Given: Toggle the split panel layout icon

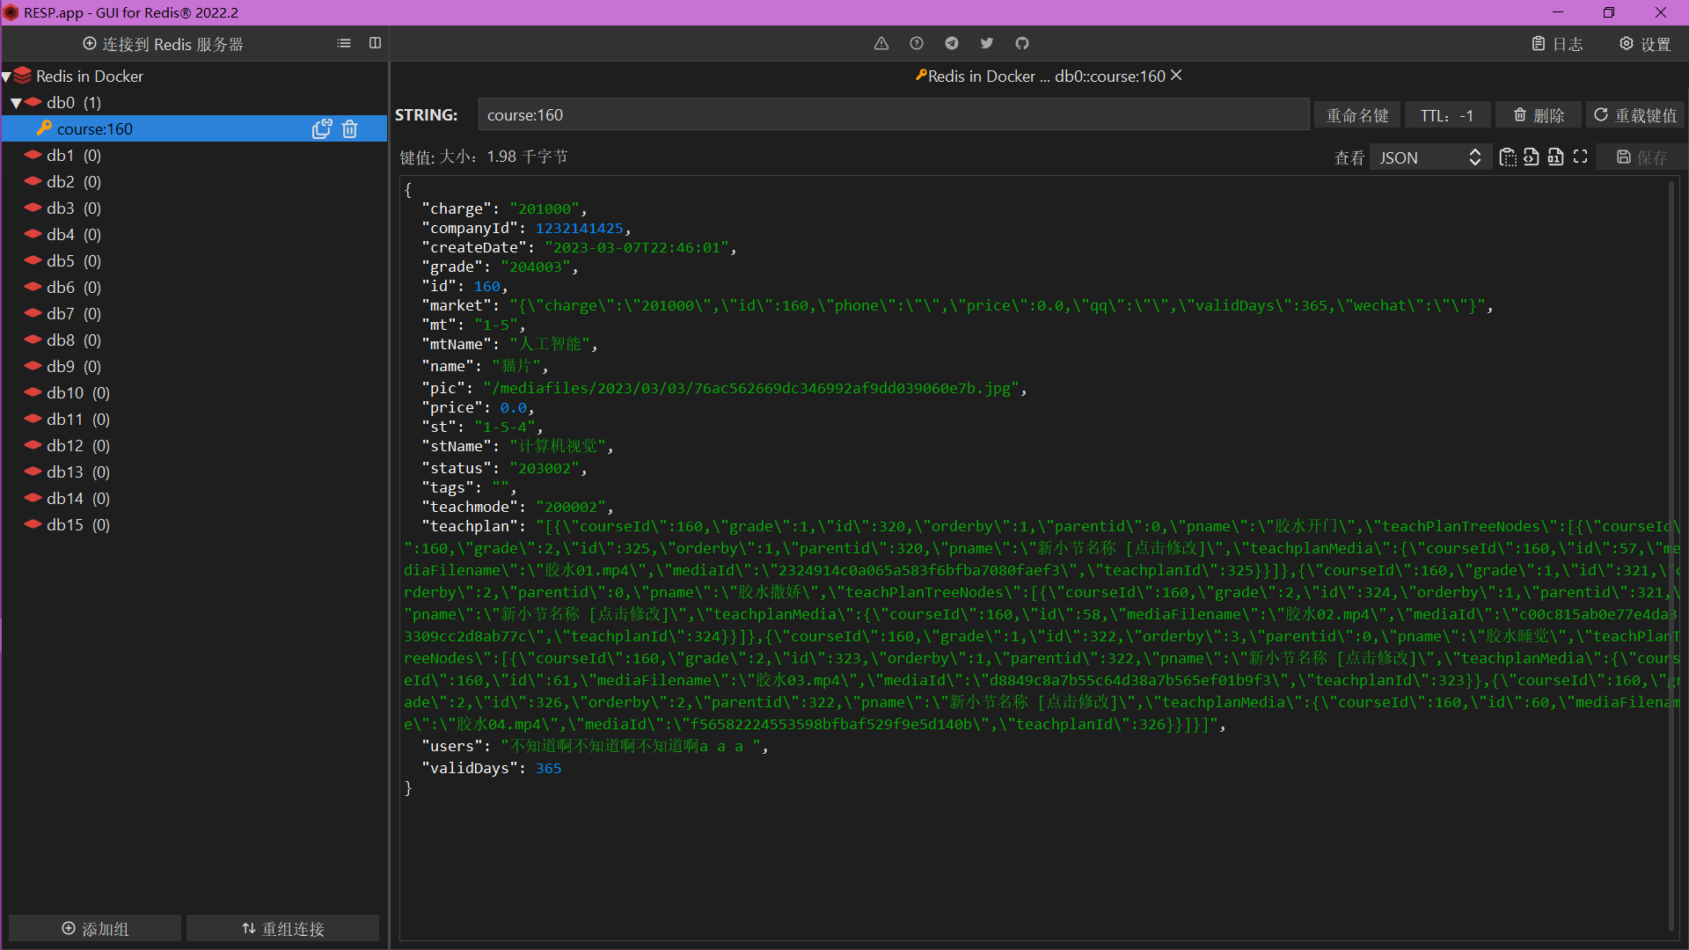Looking at the screenshot, I should [x=375, y=43].
